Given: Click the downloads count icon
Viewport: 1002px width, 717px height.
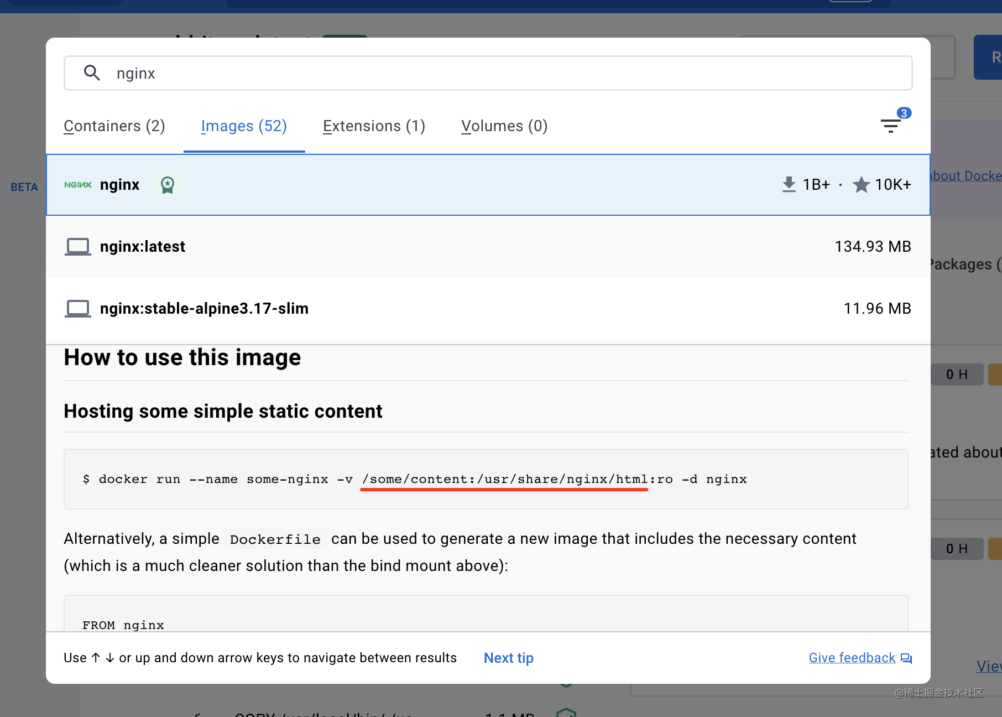Looking at the screenshot, I should (789, 184).
